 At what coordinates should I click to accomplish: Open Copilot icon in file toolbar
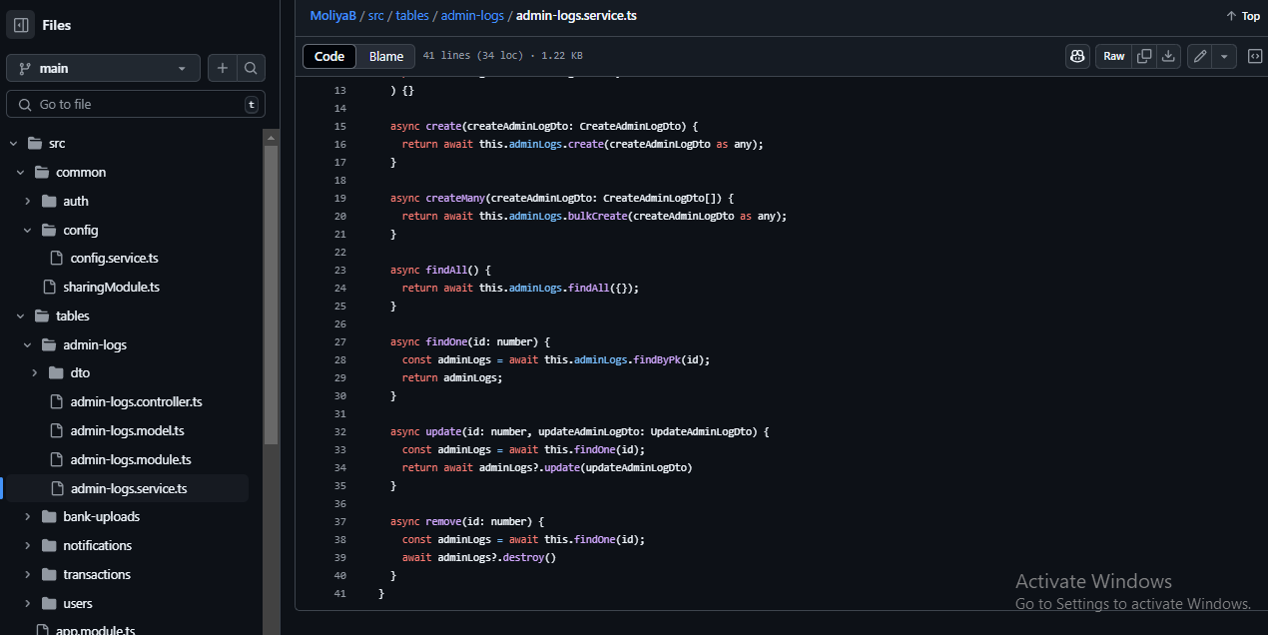pyautogui.click(x=1077, y=56)
